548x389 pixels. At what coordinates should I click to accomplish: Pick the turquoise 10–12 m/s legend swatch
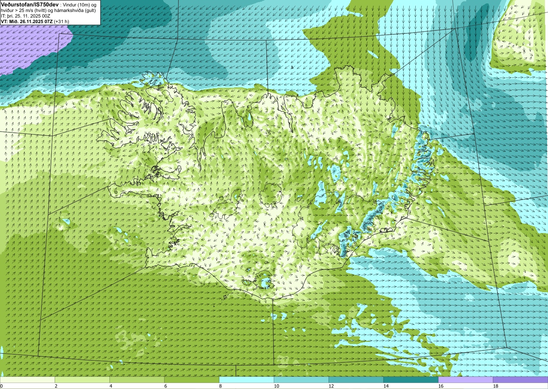pyautogui.click(x=301, y=380)
